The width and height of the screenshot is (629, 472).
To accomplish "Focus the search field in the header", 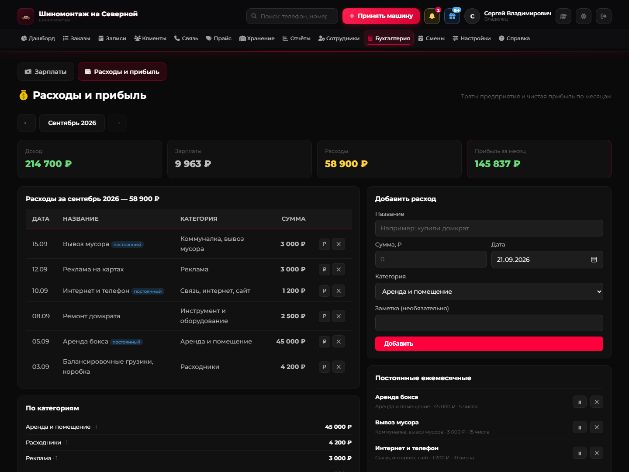I will tap(292, 16).
